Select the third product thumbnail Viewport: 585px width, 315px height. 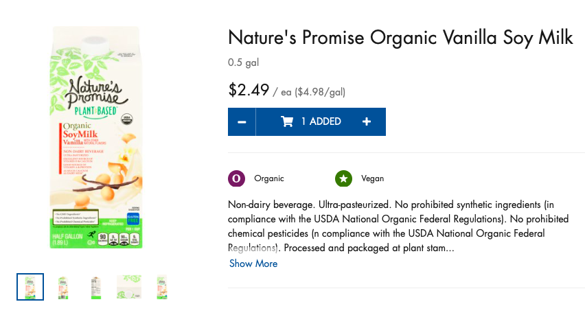[96, 287]
